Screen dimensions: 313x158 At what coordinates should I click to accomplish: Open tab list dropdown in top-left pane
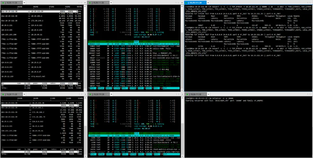[85, 3]
